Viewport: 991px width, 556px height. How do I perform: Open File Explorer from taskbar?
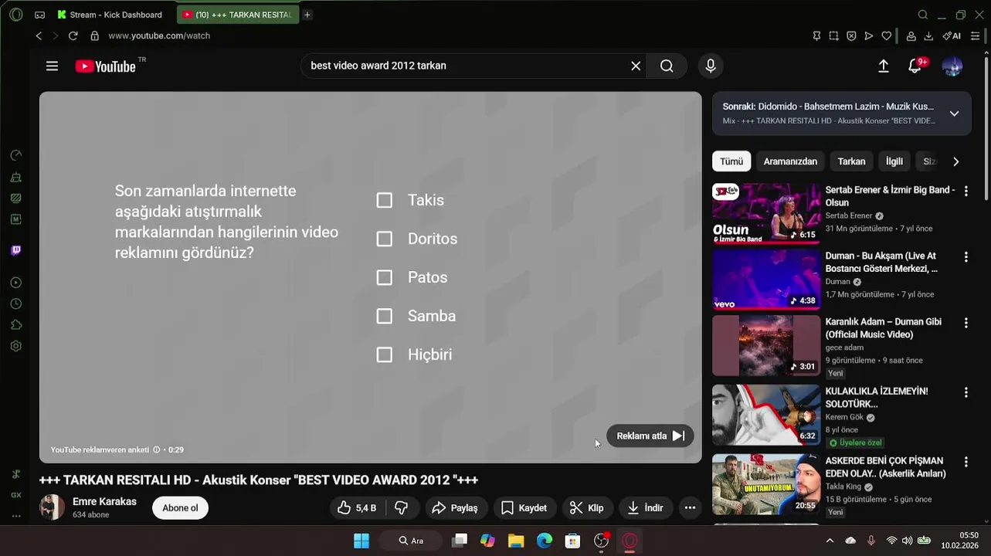coord(516,541)
